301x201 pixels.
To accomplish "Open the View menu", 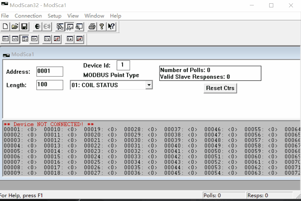I will tap(73, 16).
